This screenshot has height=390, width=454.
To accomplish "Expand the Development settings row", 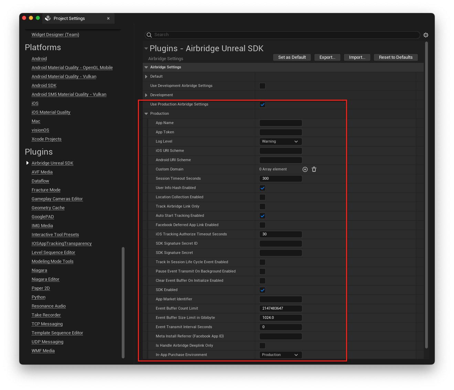I will [146, 95].
